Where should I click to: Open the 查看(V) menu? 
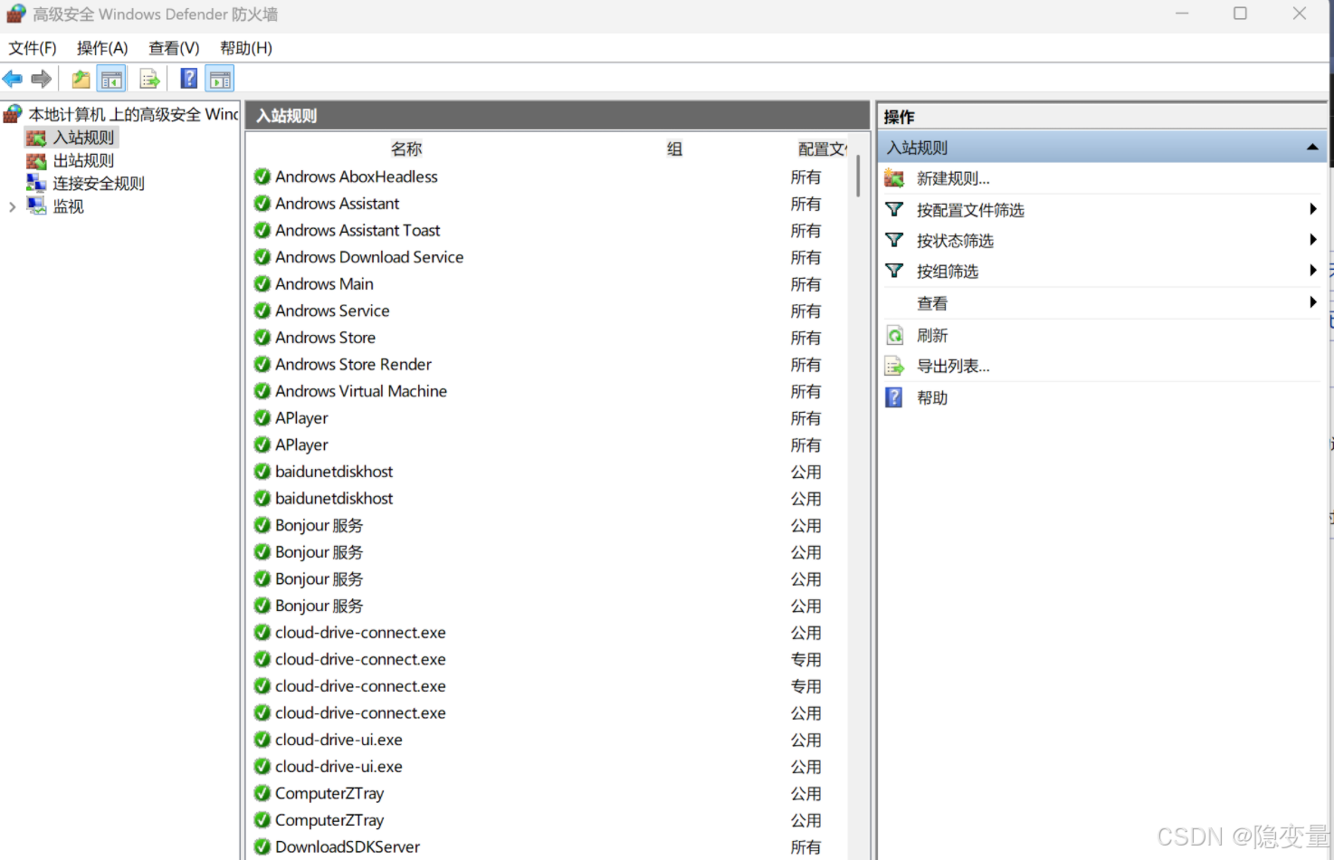[x=174, y=48]
